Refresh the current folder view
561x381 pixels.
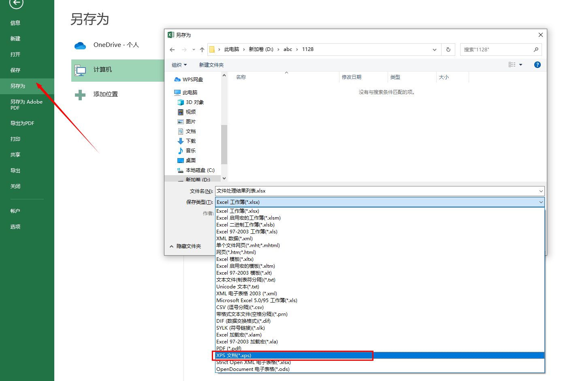click(x=448, y=49)
